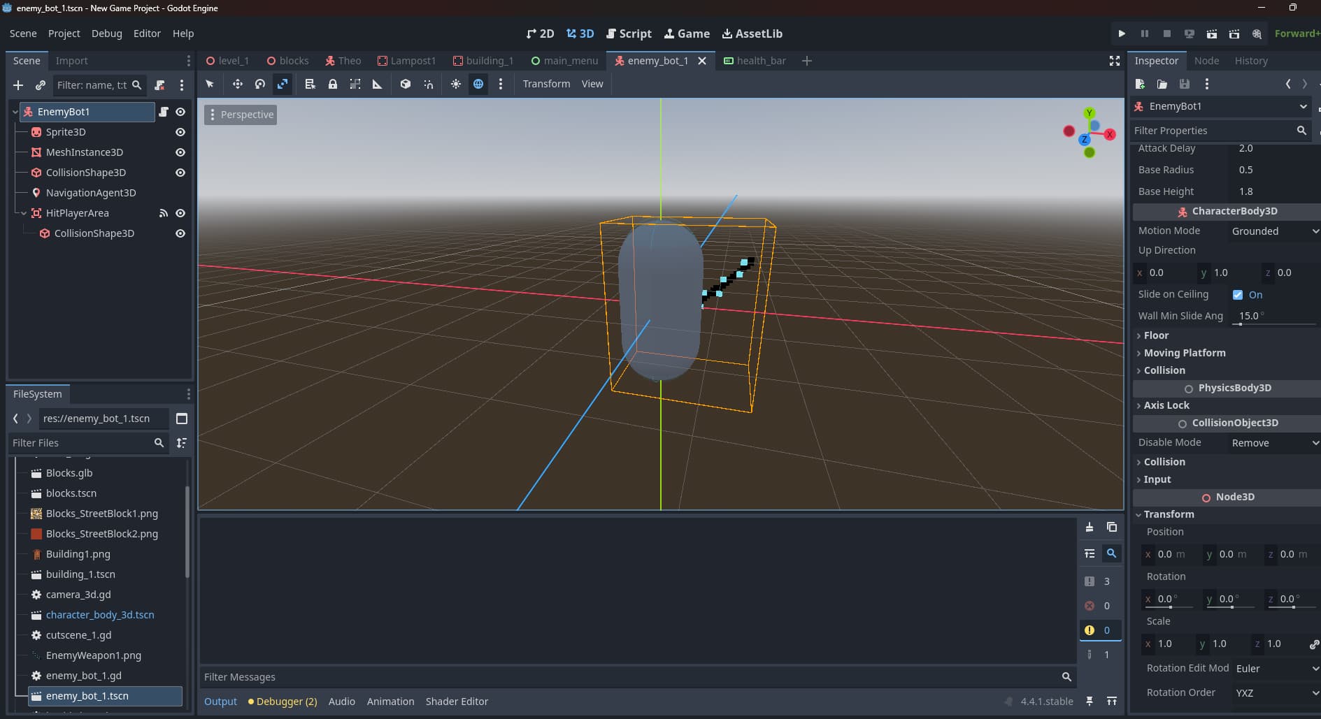Click the clear output broom icon
Viewport: 1321px width, 719px height.
[x=1089, y=527]
